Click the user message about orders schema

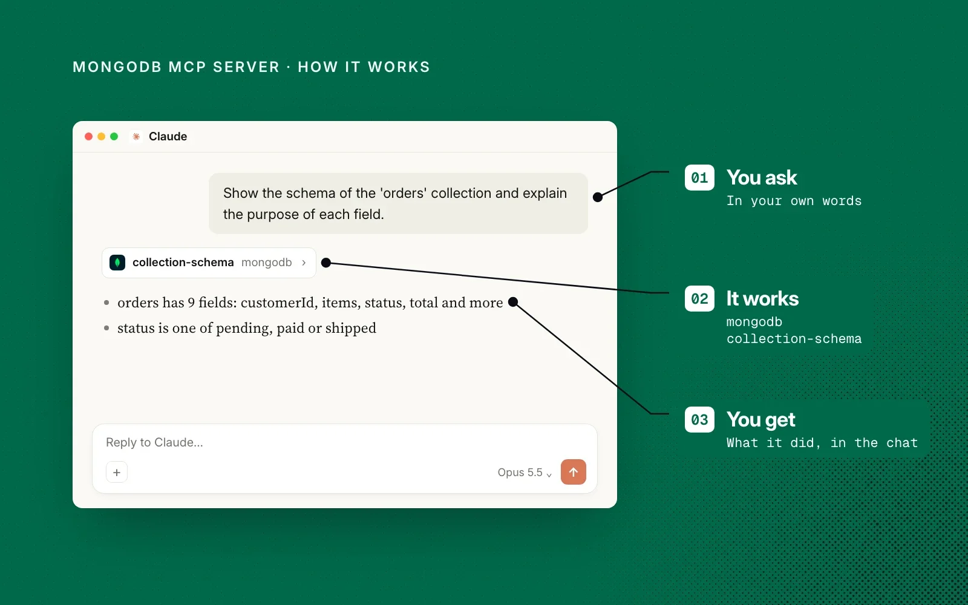[x=398, y=203]
